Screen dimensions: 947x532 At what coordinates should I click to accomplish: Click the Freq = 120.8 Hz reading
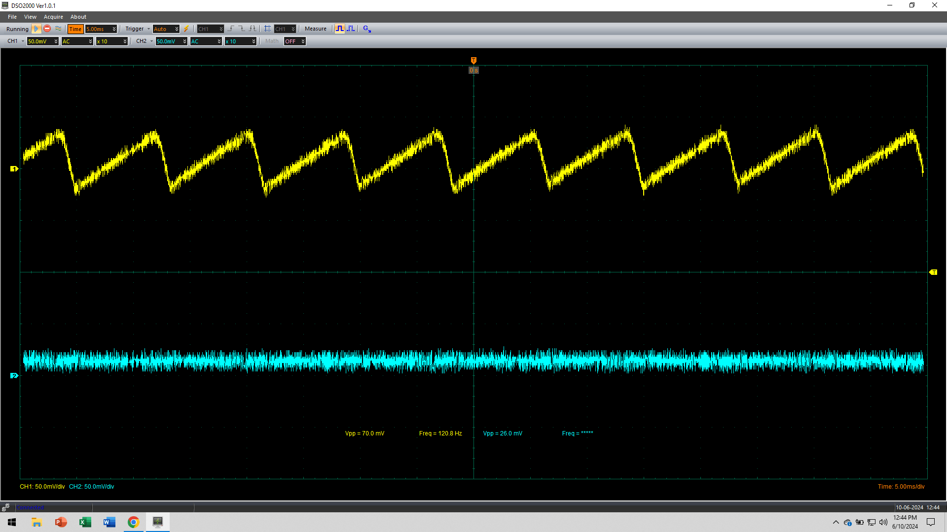click(x=440, y=433)
